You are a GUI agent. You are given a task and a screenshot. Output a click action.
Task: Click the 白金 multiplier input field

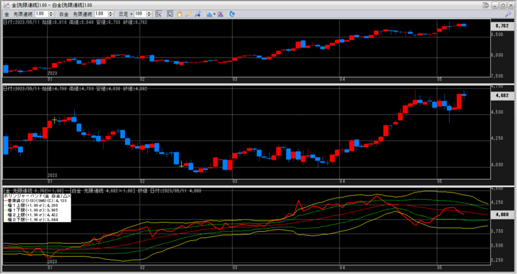(99, 14)
